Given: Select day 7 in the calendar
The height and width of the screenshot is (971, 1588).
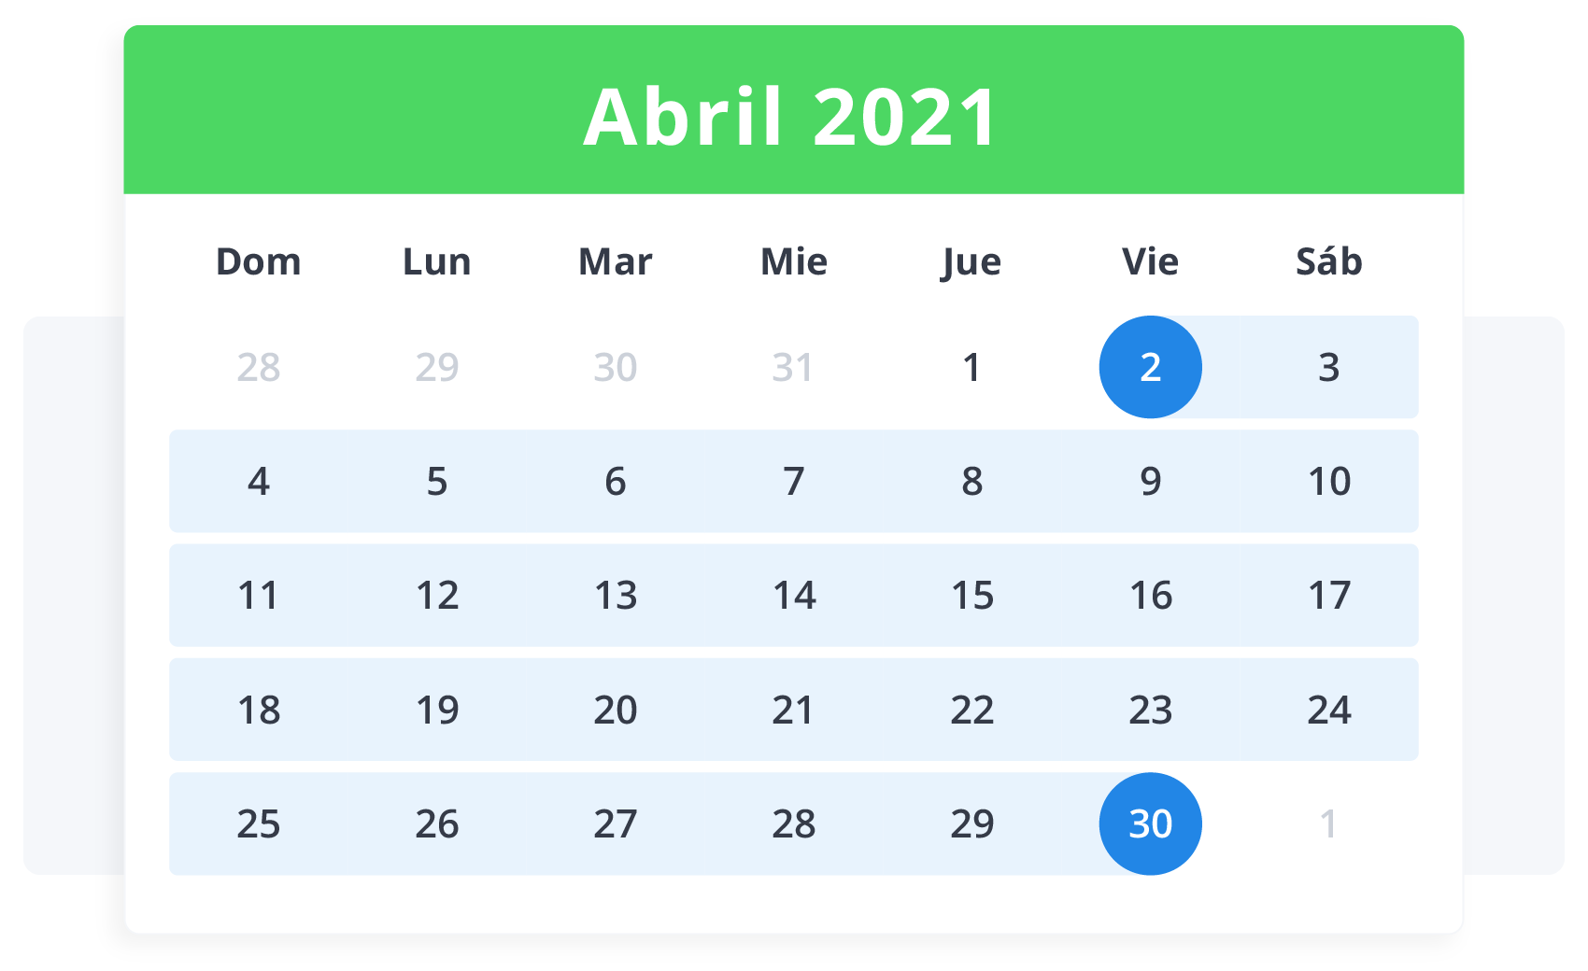Looking at the screenshot, I should (x=793, y=481).
